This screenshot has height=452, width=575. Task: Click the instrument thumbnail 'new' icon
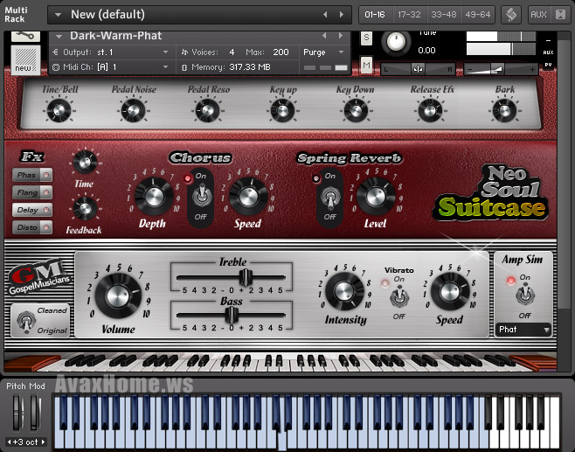point(25,59)
